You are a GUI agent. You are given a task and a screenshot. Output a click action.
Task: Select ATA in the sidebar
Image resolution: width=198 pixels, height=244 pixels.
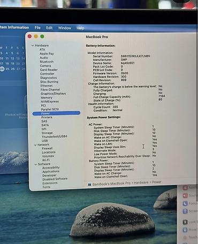(42, 50)
